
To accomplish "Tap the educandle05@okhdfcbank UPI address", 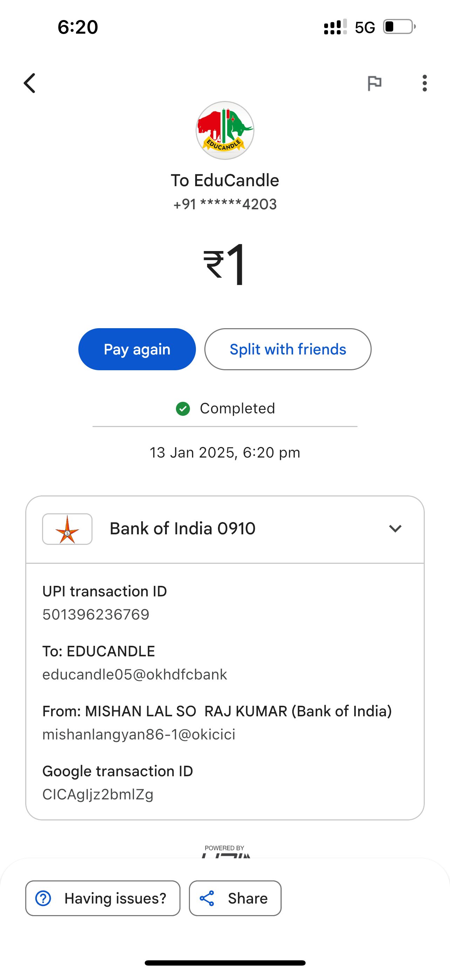I will [x=135, y=675].
